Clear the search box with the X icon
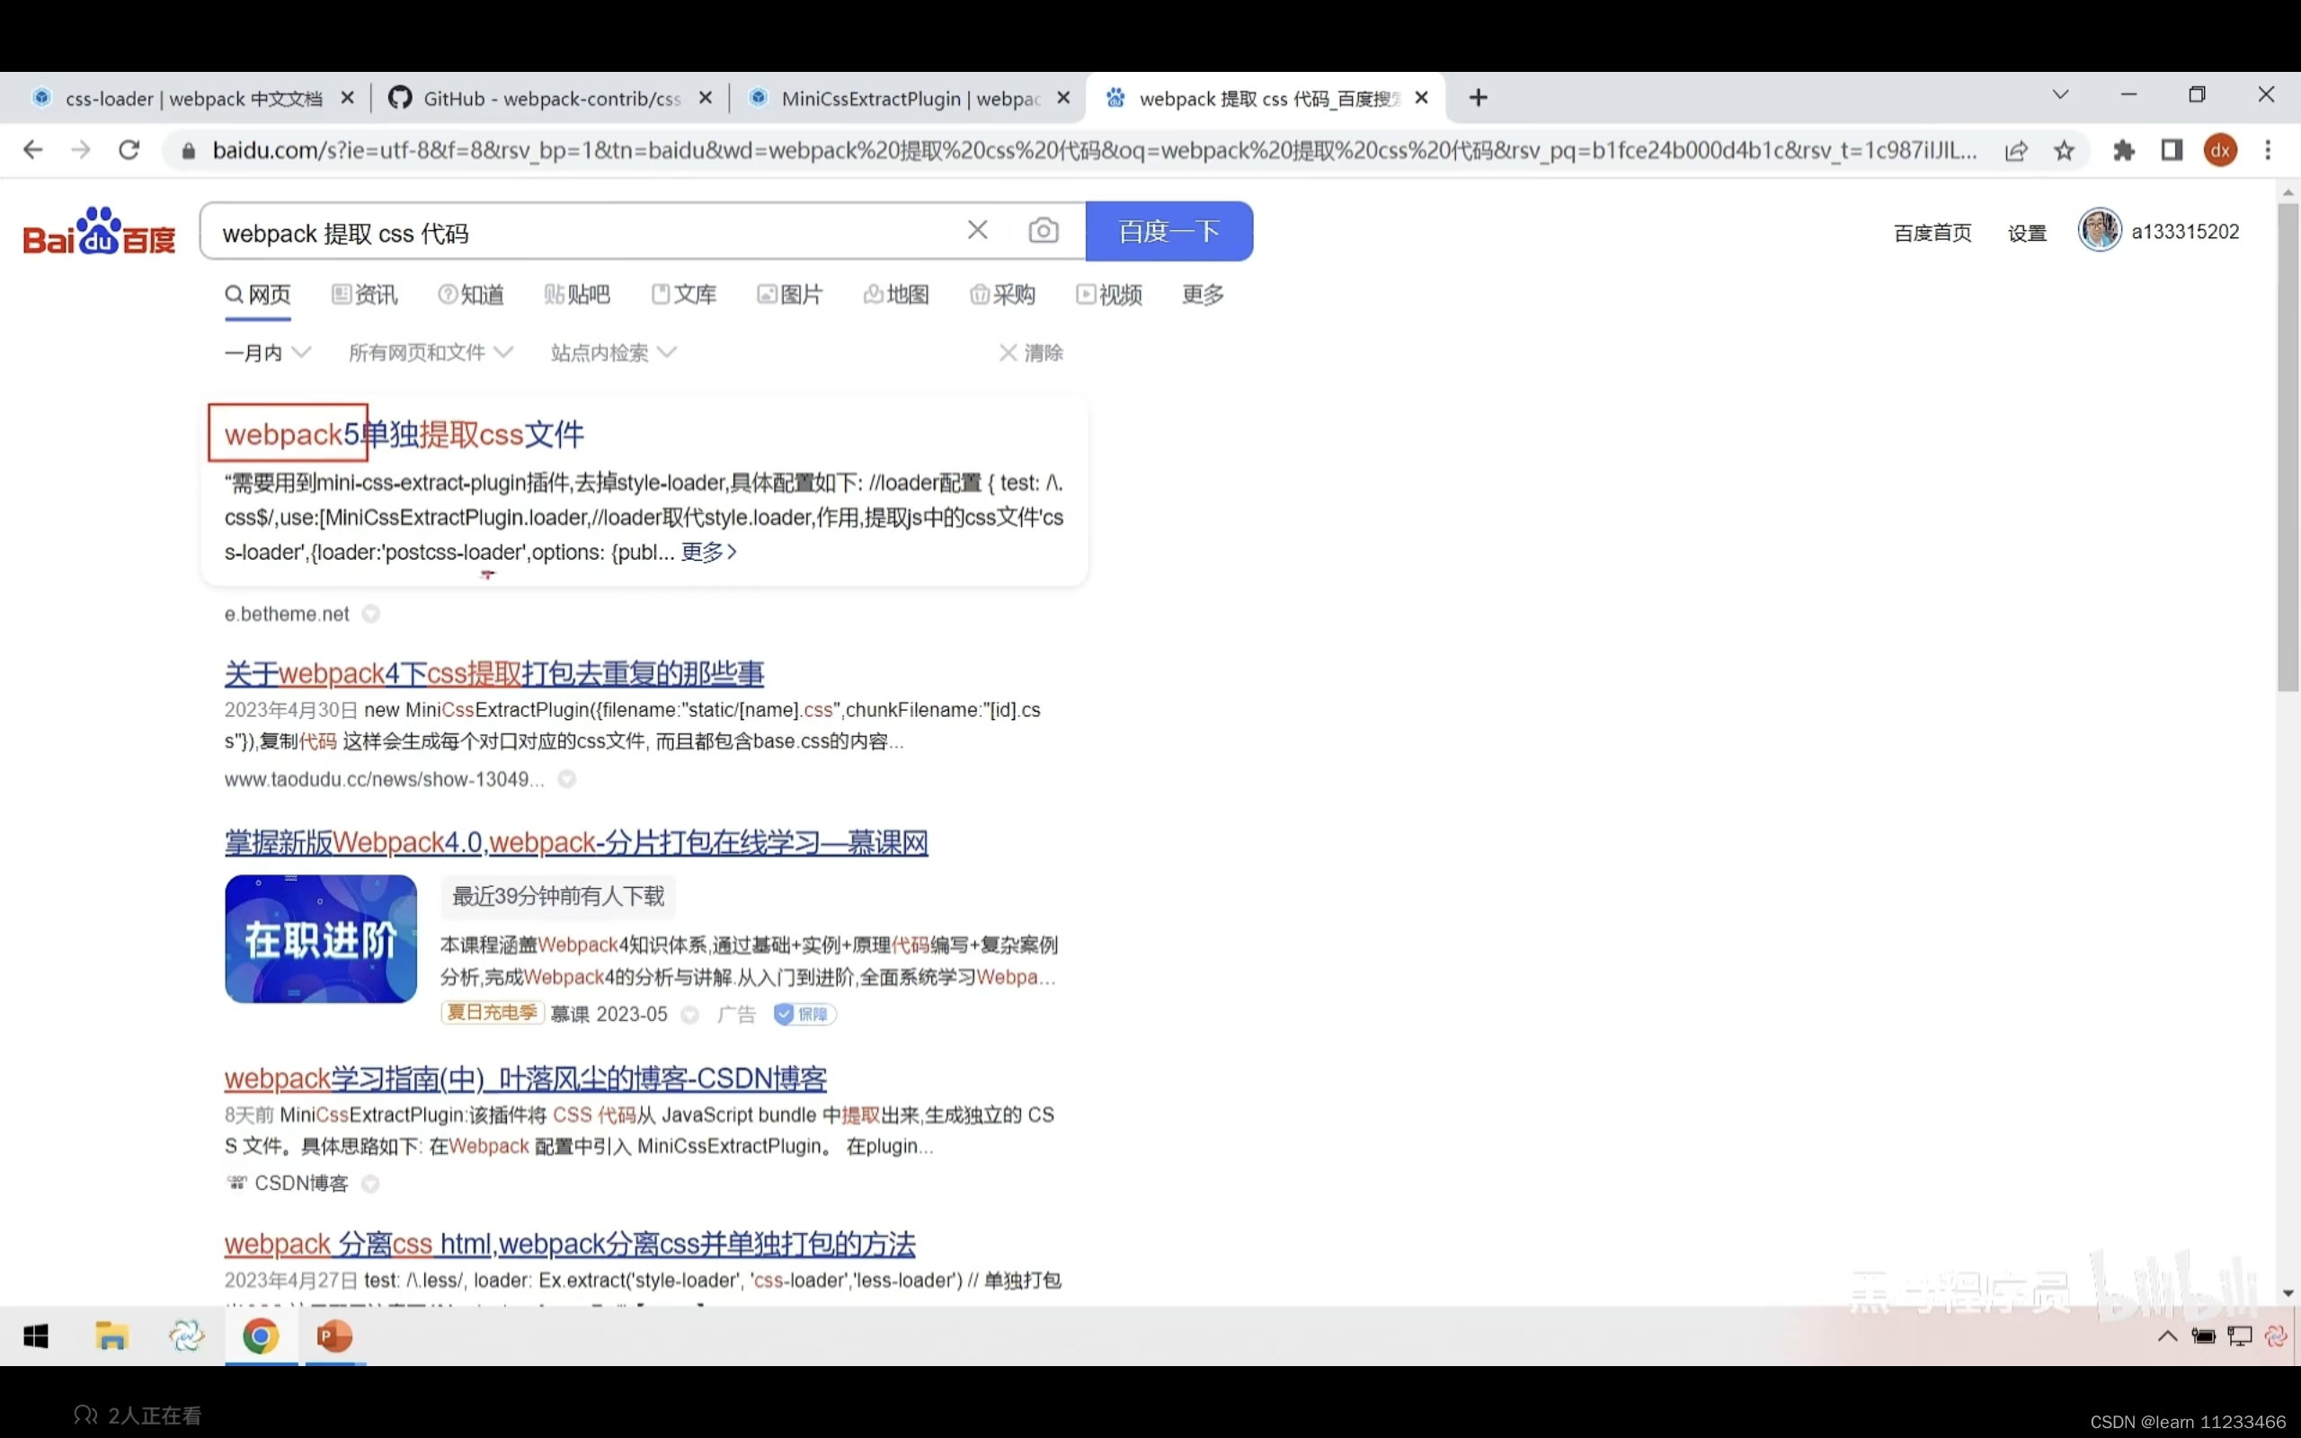The width and height of the screenshot is (2301, 1438). pyautogui.click(x=977, y=229)
